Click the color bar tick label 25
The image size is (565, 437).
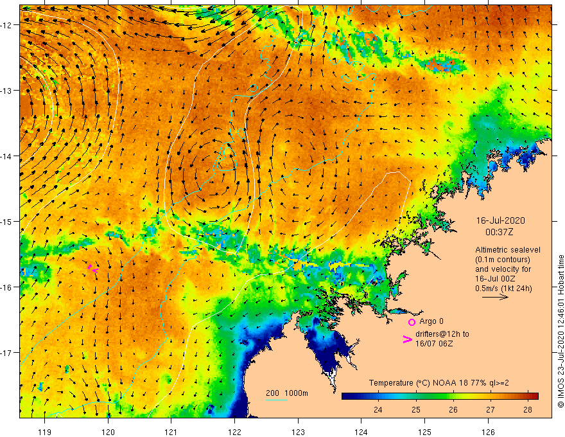coord(416,409)
